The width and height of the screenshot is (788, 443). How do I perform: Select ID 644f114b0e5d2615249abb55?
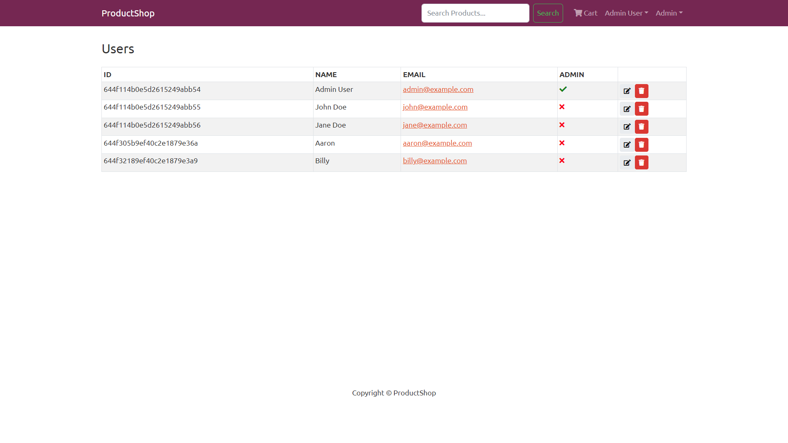pyautogui.click(x=152, y=107)
